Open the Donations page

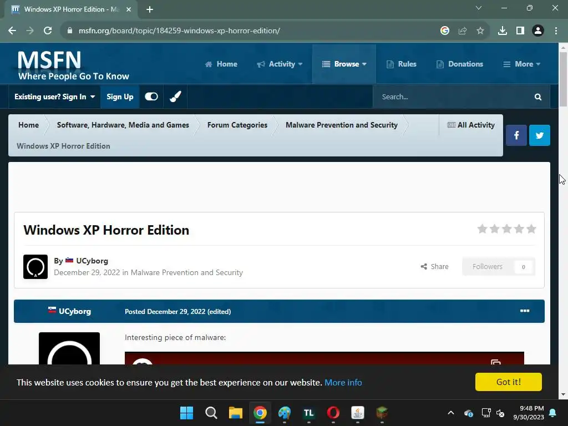(x=460, y=64)
